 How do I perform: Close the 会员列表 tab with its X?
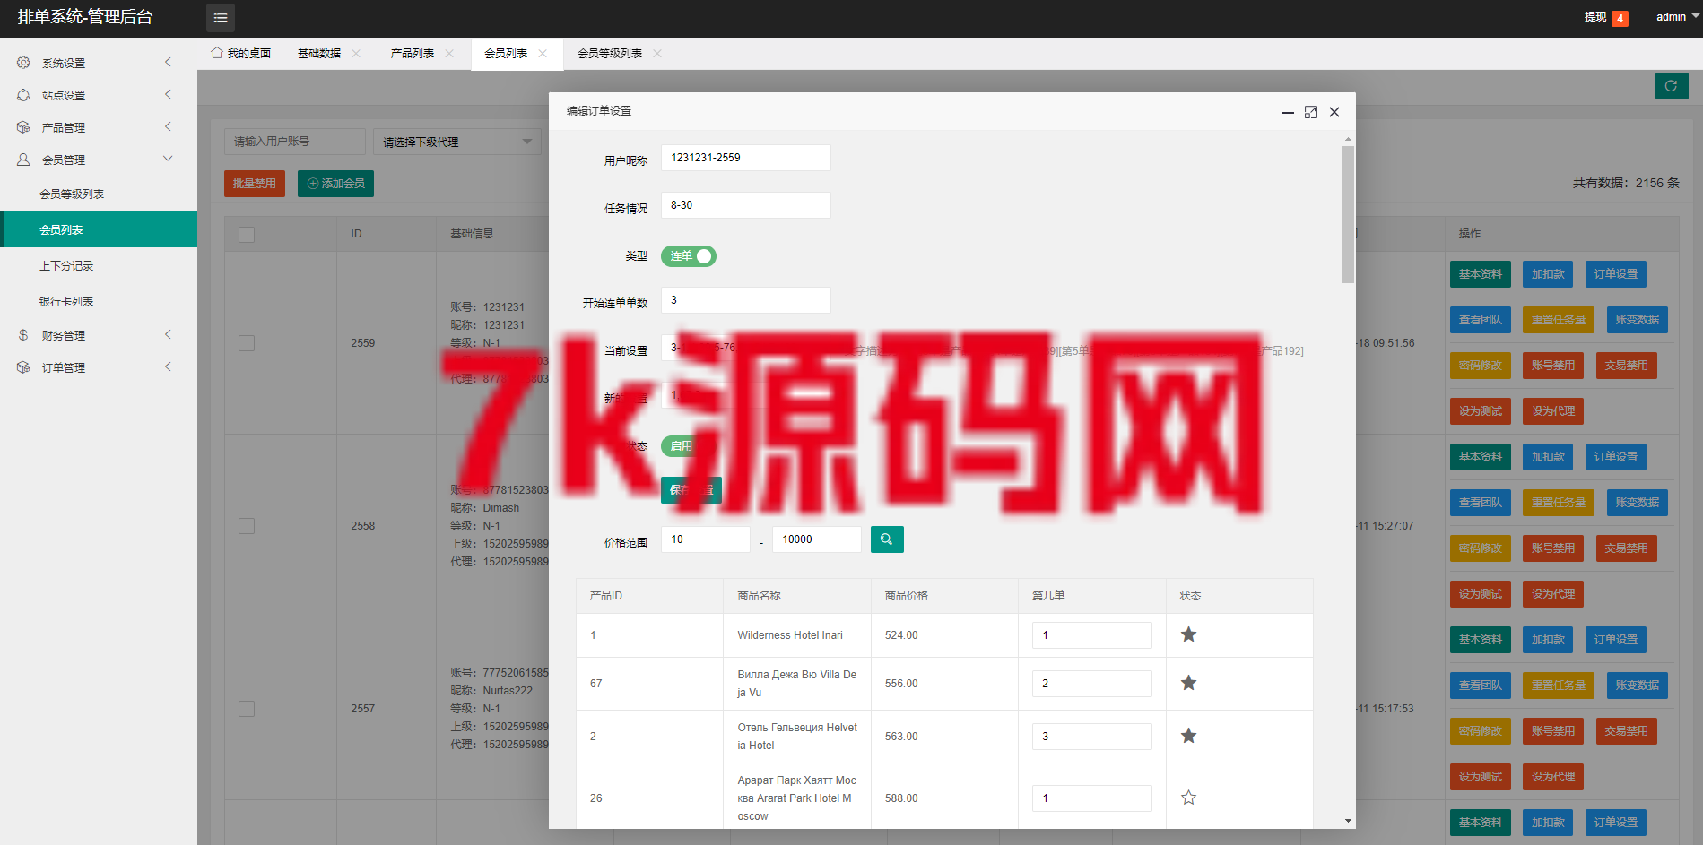point(543,54)
